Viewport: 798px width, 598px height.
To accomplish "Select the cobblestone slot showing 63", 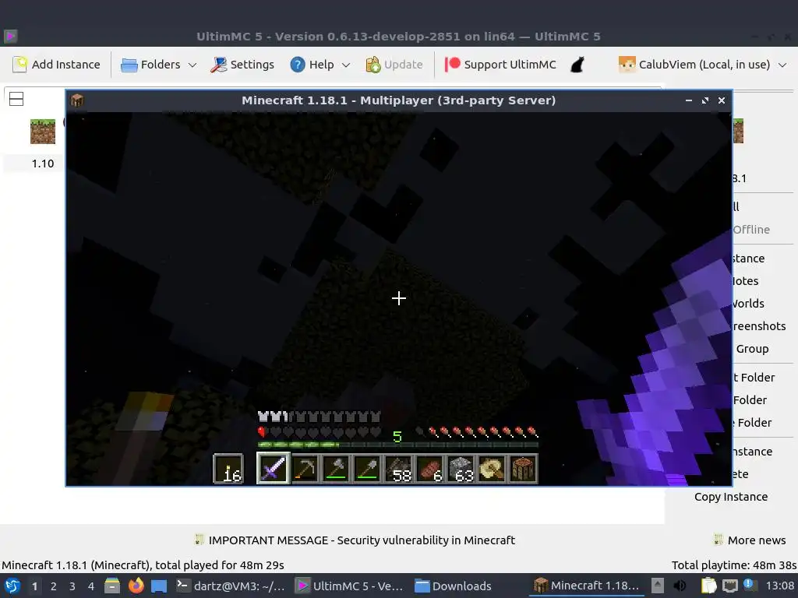I will [461, 468].
